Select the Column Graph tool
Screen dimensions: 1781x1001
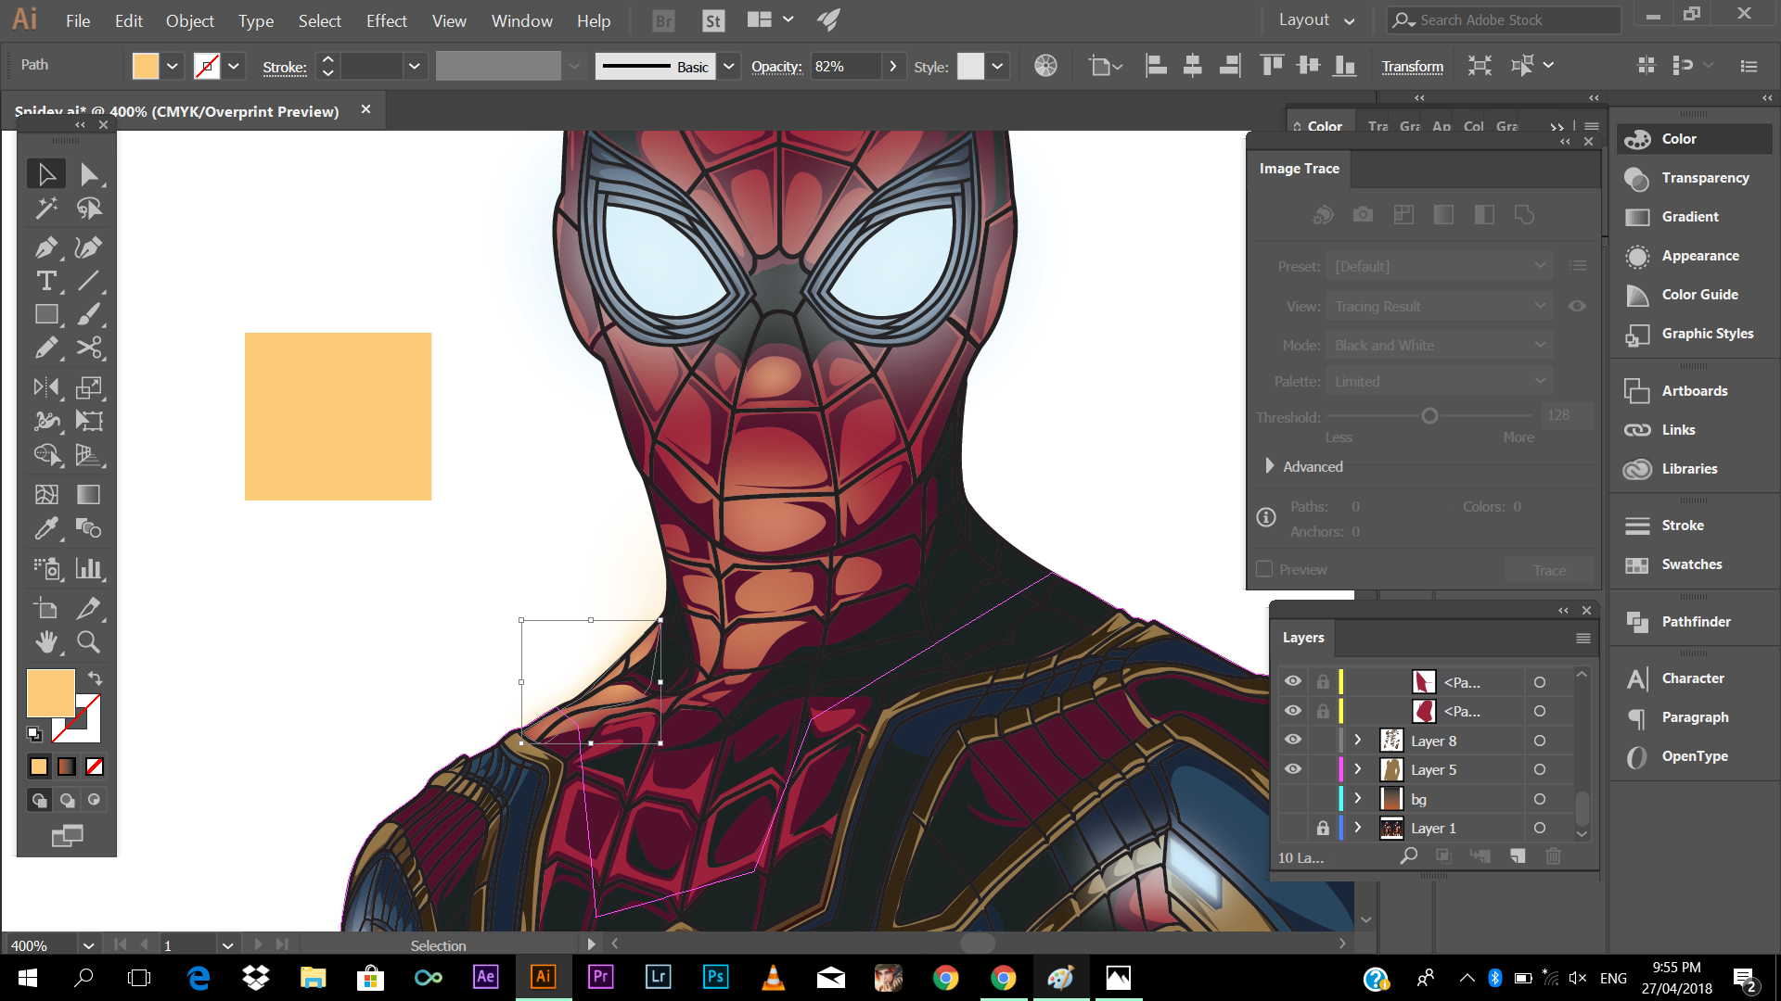pyautogui.click(x=89, y=568)
